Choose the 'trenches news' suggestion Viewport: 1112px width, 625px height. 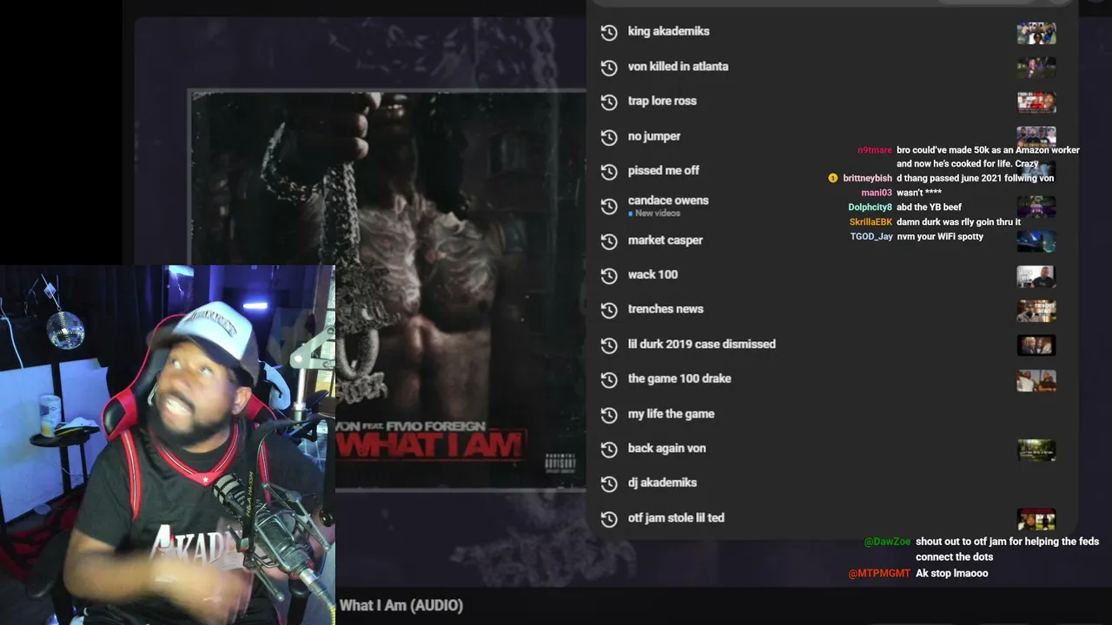point(665,309)
